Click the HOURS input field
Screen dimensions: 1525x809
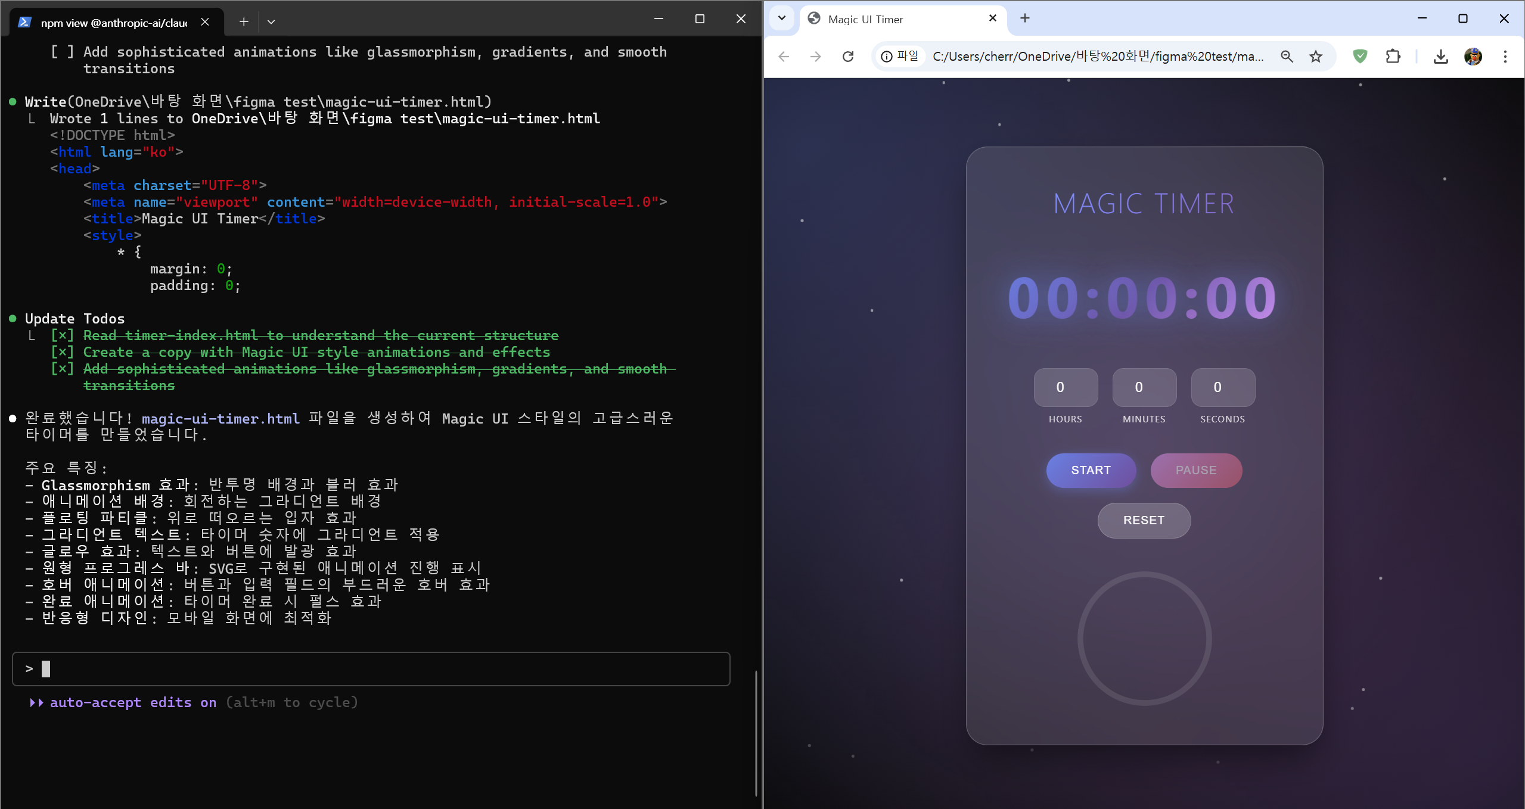coord(1065,387)
